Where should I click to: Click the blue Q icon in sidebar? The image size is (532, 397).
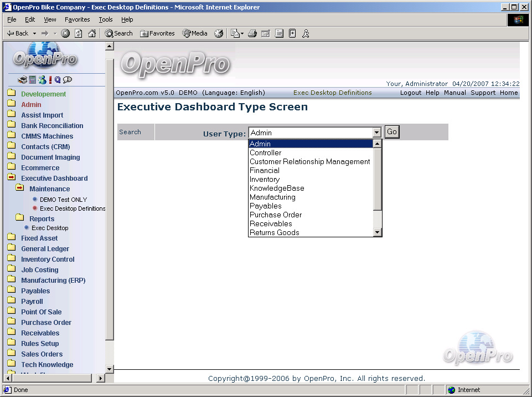58,80
